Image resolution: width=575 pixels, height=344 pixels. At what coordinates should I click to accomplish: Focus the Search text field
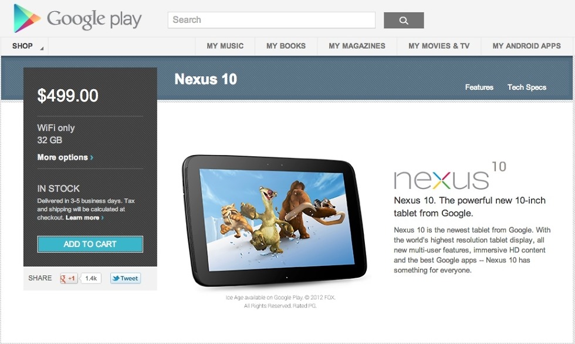coord(272,20)
